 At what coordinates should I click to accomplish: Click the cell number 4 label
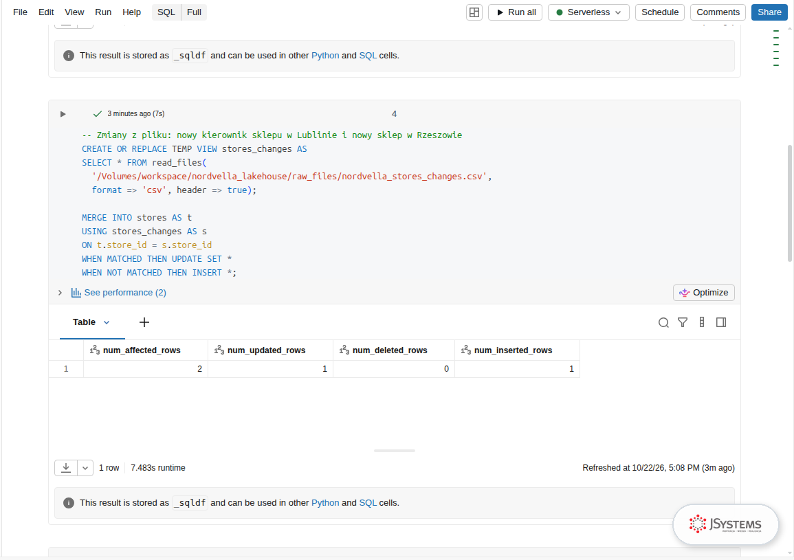394,114
